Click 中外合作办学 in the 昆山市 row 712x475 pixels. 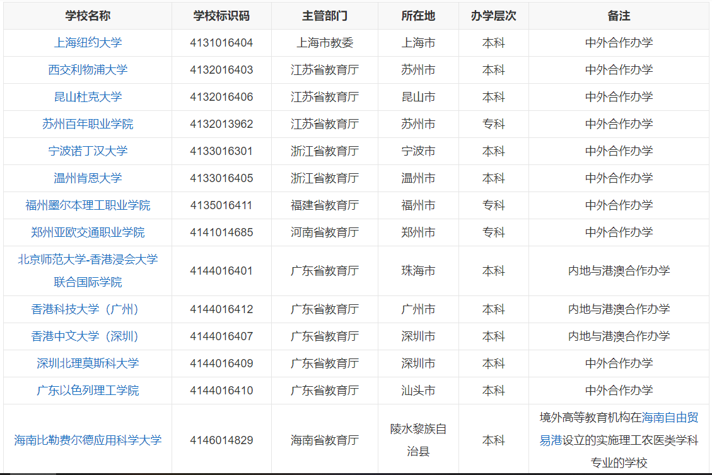[619, 96]
